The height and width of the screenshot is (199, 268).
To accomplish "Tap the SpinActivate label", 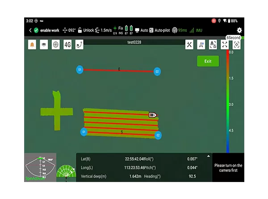I will 35,178.
